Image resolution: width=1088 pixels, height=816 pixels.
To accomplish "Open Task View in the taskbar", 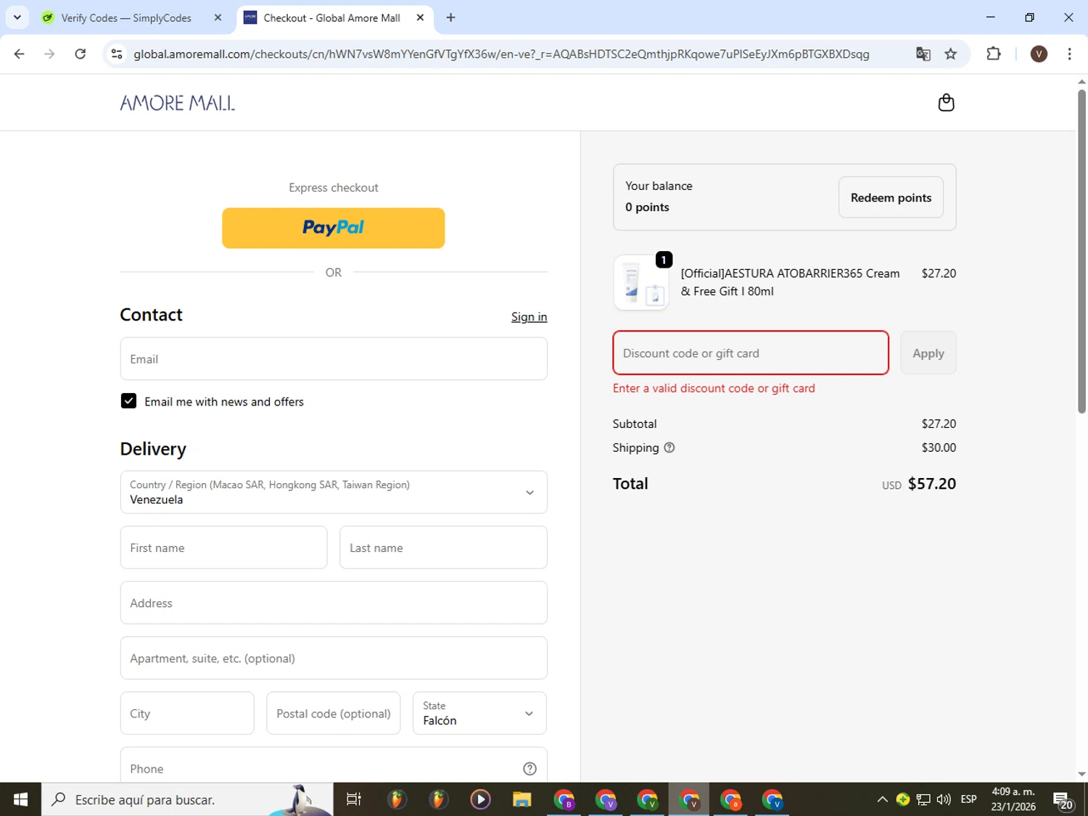I will [x=354, y=799].
